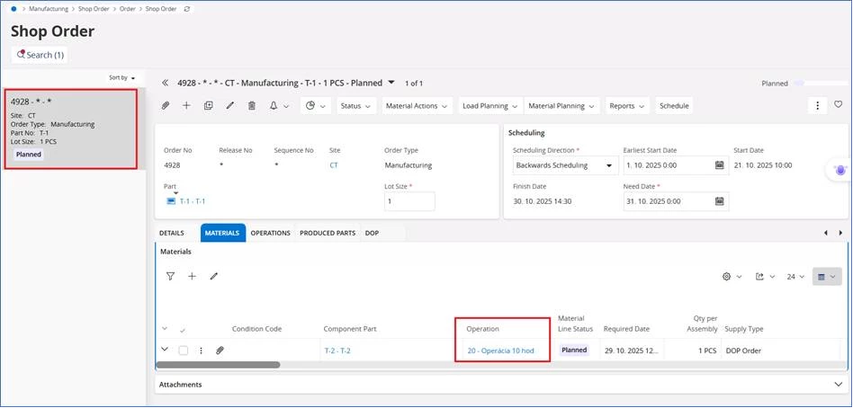
Task: Click the Planned badge on the T-2 row
Action: [574, 350]
